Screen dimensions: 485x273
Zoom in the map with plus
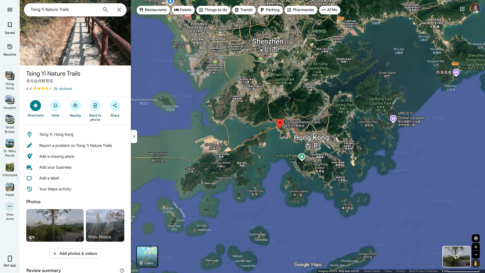coord(476,247)
